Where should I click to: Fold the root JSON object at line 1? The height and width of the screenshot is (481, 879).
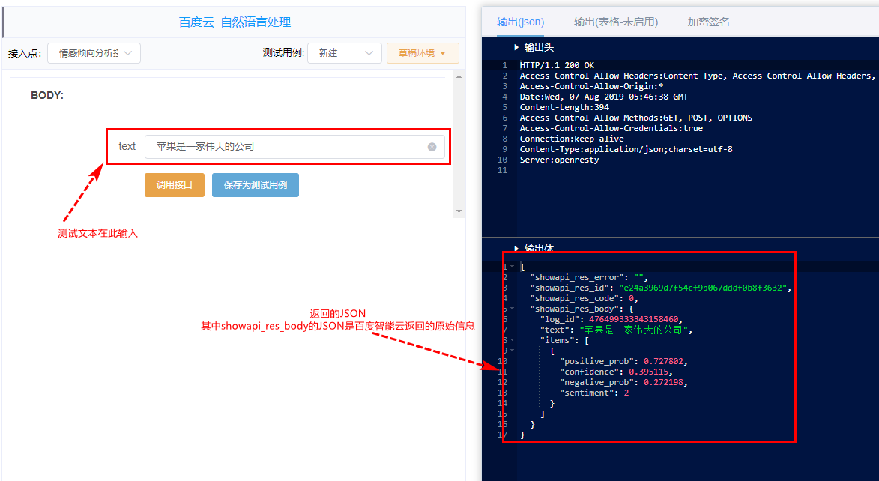coord(512,267)
